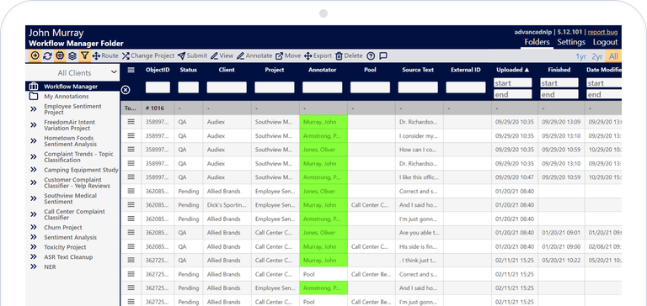Viewport: 647px width, 306px height.
Task: Click the Delete trash icon
Action: 339,56
